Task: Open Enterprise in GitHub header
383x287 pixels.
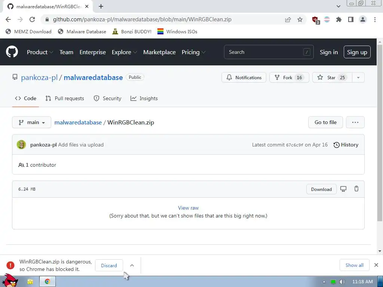Action: (x=93, y=52)
